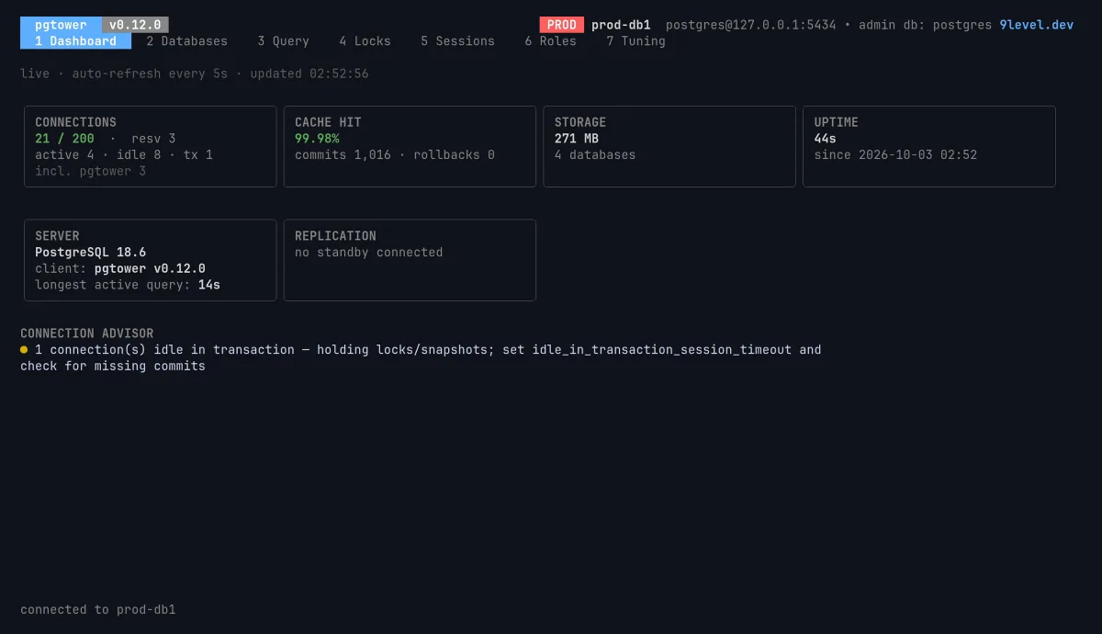Click the active 4 · idle 8 · tx 1 line

point(124,155)
